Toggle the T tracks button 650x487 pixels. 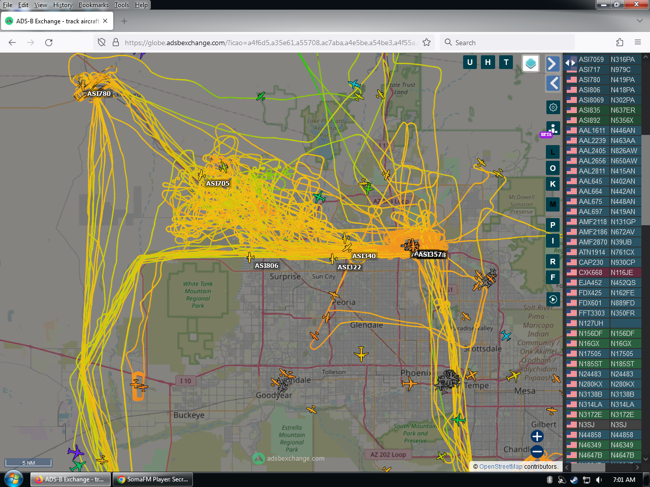coord(506,62)
